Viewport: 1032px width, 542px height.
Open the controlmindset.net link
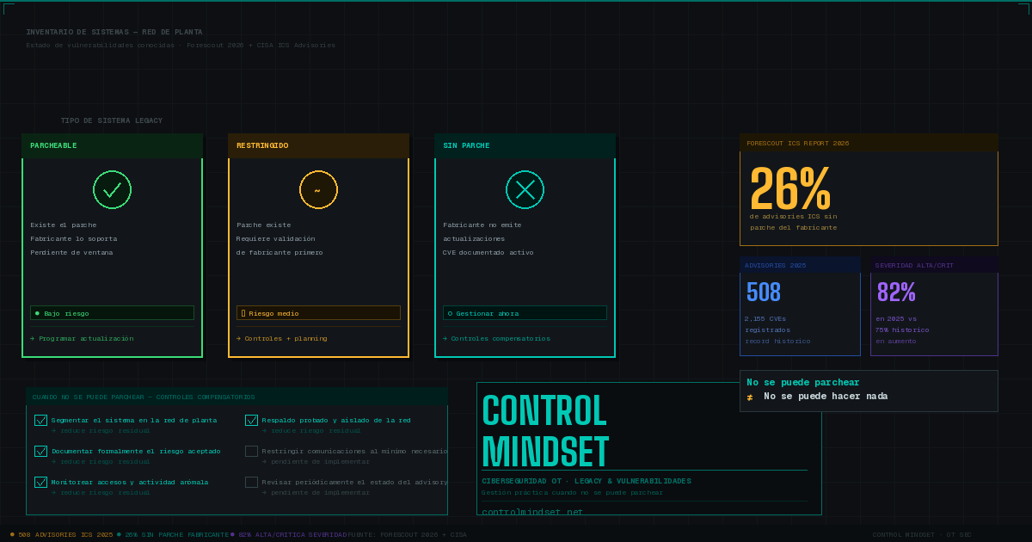point(532,512)
